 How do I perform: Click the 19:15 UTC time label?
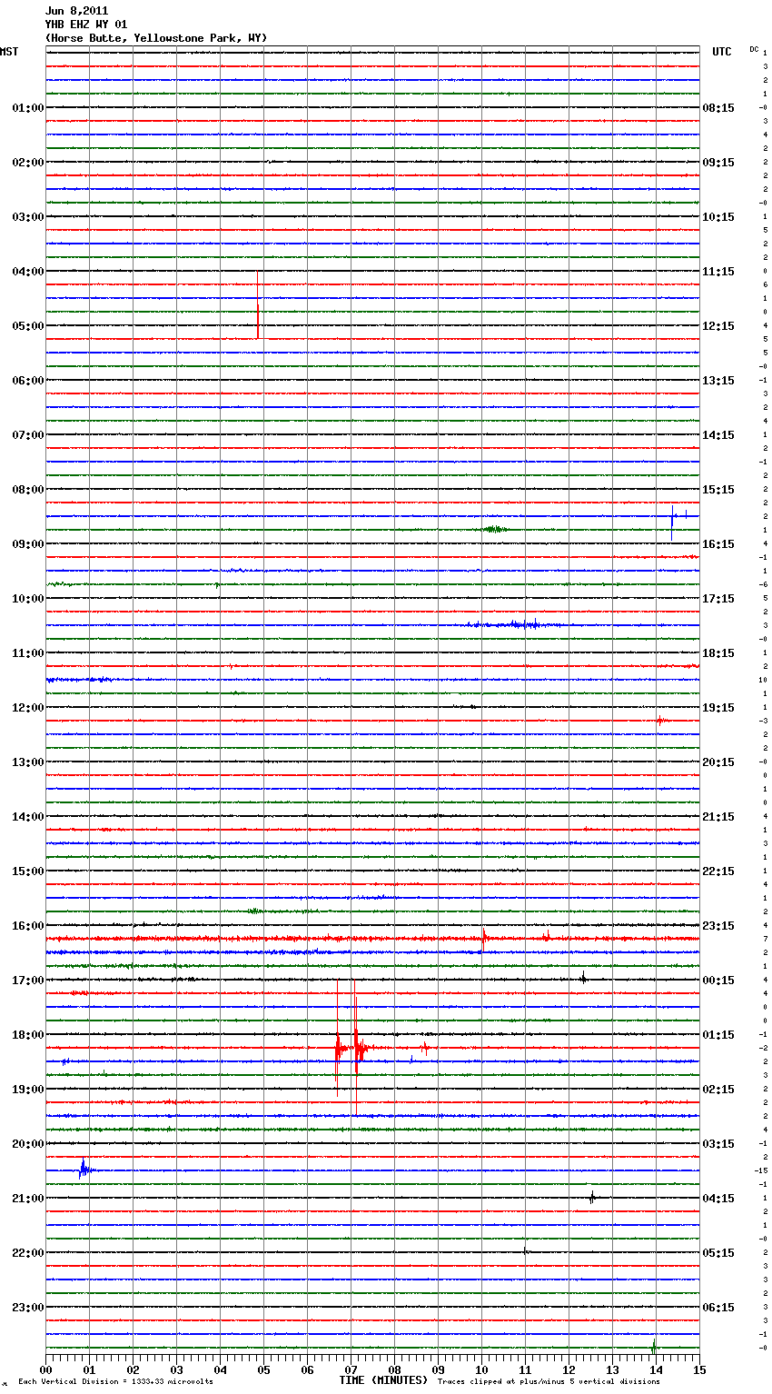[718, 708]
